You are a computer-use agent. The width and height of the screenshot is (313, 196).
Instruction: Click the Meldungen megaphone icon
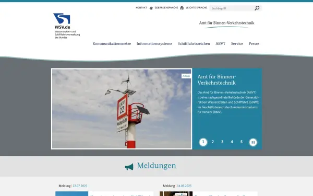pyautogui.click(x=129, y=167)
